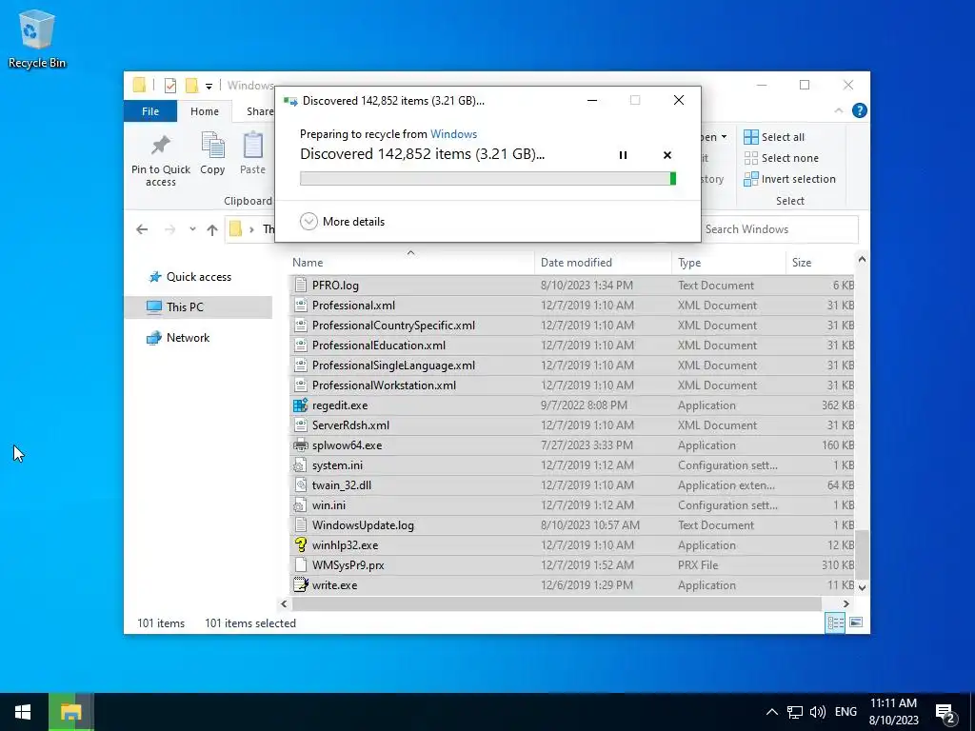
Task: Switch to Details view icon in status bar
Action: tap(835, 622)
